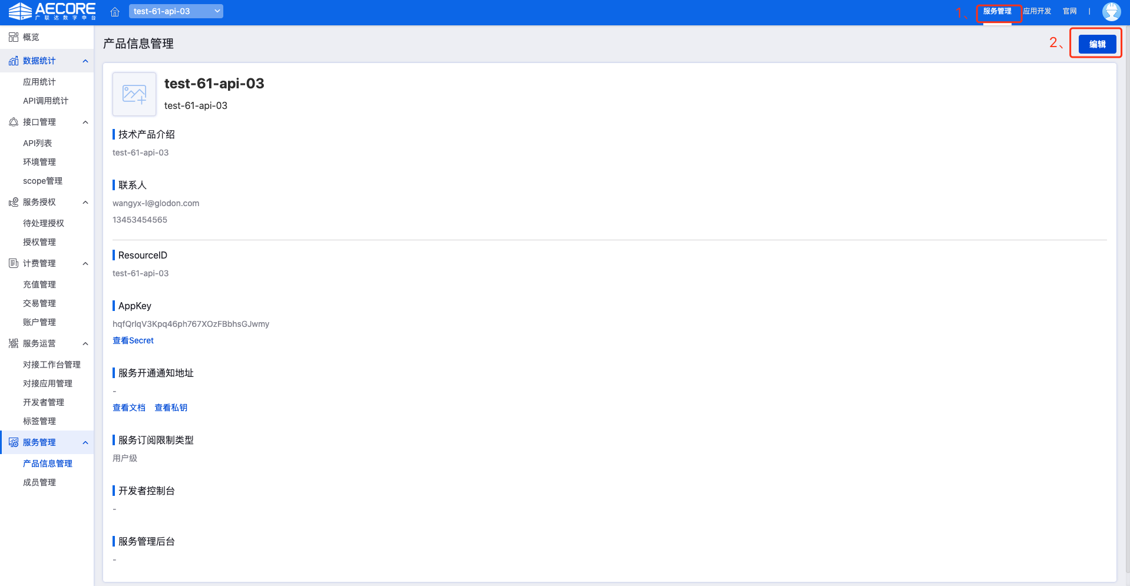Click the 服务运营 sidebar icon

(x=14, y=343)
